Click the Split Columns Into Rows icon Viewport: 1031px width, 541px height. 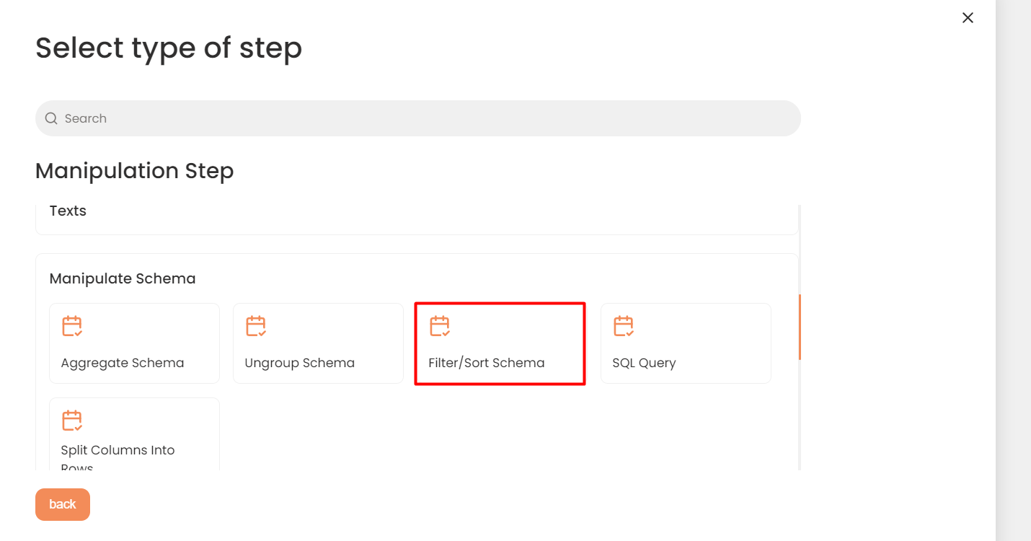tap(72, 421)
